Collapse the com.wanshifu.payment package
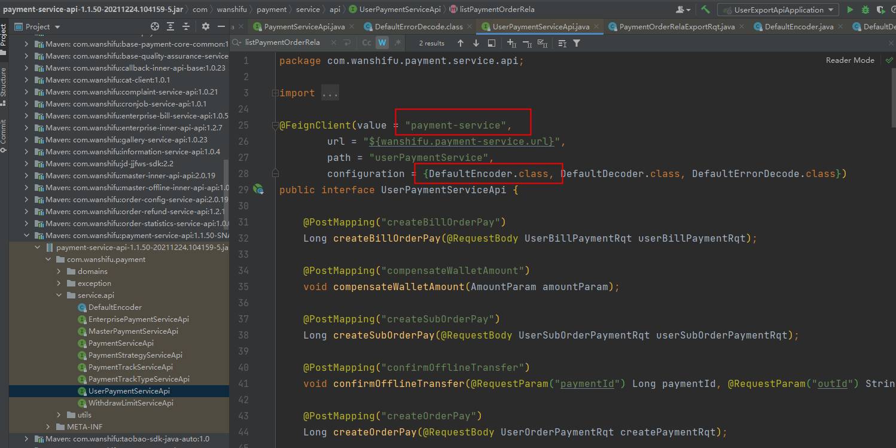 tap(48, 260)
